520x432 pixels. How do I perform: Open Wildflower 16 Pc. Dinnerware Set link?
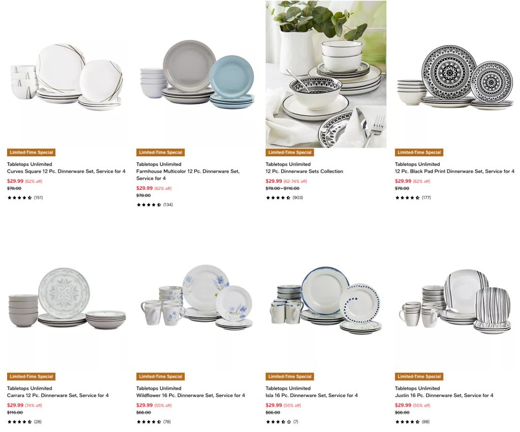tap(190, 395)
